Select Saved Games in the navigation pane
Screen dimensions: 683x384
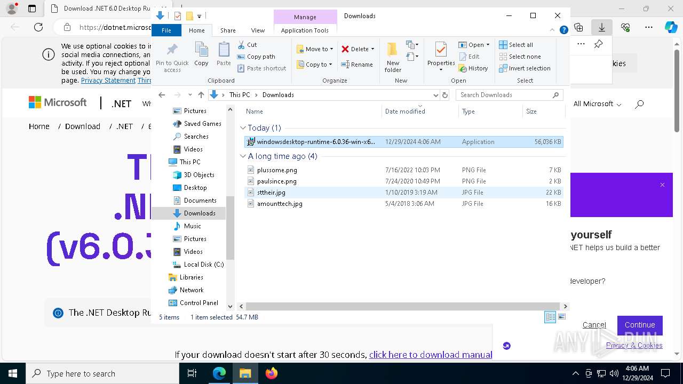coord(202,124)
